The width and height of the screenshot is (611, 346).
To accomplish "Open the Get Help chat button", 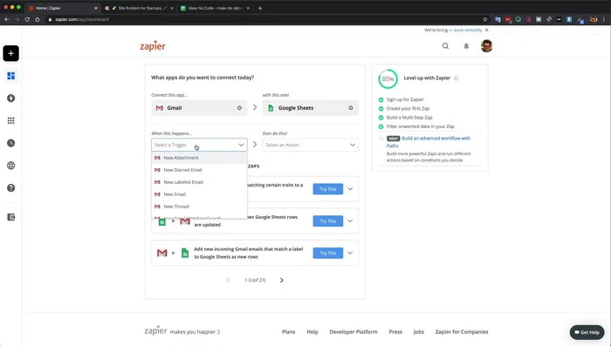I will click(x=587, y=332).
